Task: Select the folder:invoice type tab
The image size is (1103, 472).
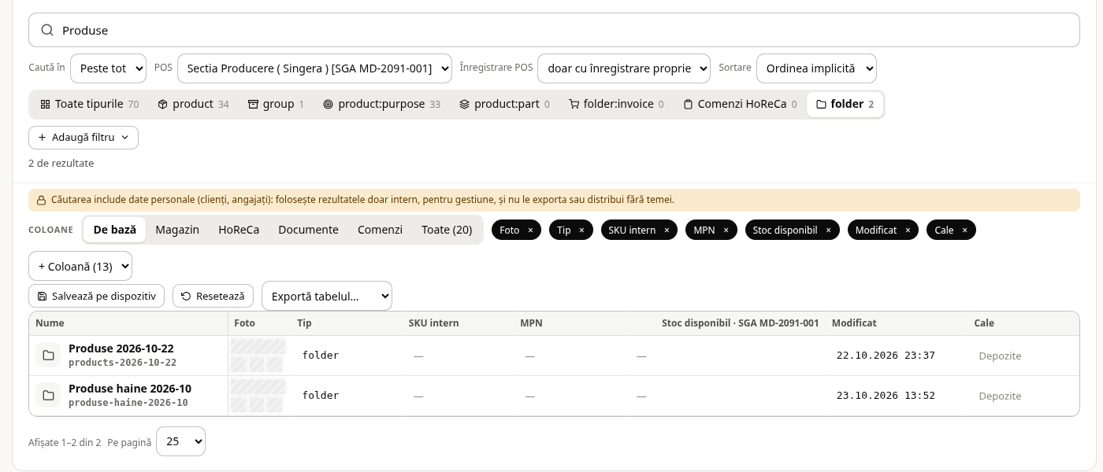Action: click(x=616, y=104)
